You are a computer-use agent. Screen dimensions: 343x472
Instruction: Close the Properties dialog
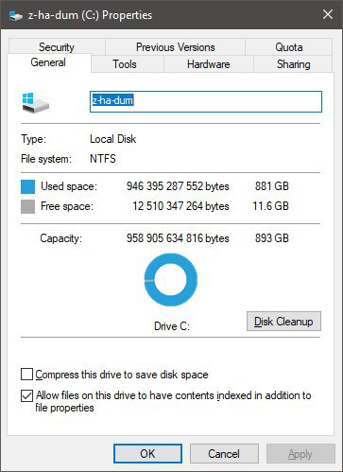click(328, 14)
